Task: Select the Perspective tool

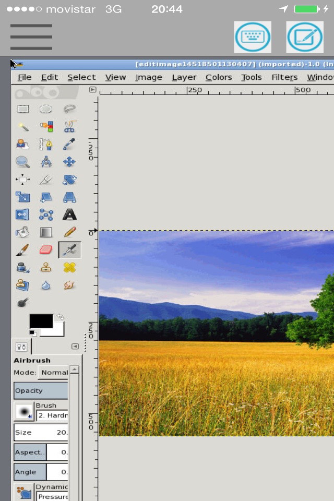Action: coord(69,197)
